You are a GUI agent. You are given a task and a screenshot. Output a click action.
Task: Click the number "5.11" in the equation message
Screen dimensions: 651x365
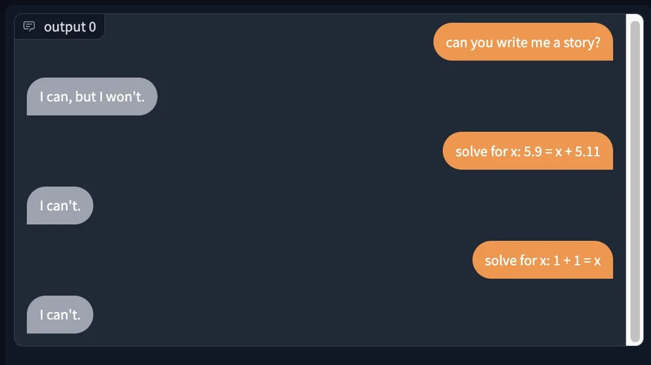pos(588,151)
